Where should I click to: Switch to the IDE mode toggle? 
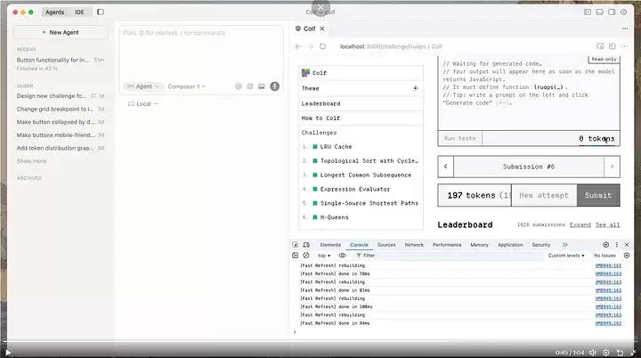coord(80,12)
